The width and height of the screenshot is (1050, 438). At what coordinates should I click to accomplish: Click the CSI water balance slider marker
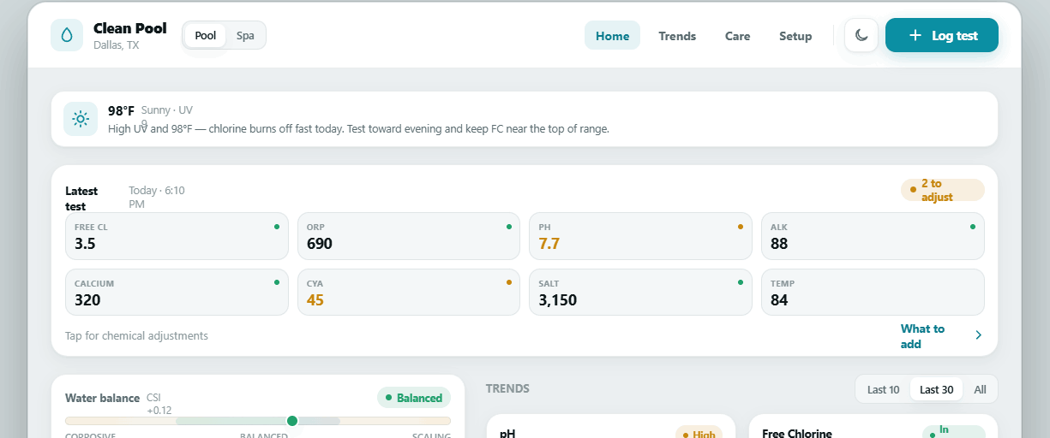(292, 420)
